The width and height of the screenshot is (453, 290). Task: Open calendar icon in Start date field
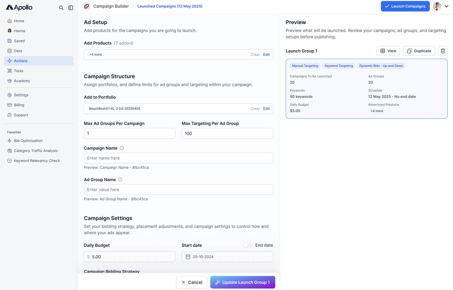pos(188,257)
